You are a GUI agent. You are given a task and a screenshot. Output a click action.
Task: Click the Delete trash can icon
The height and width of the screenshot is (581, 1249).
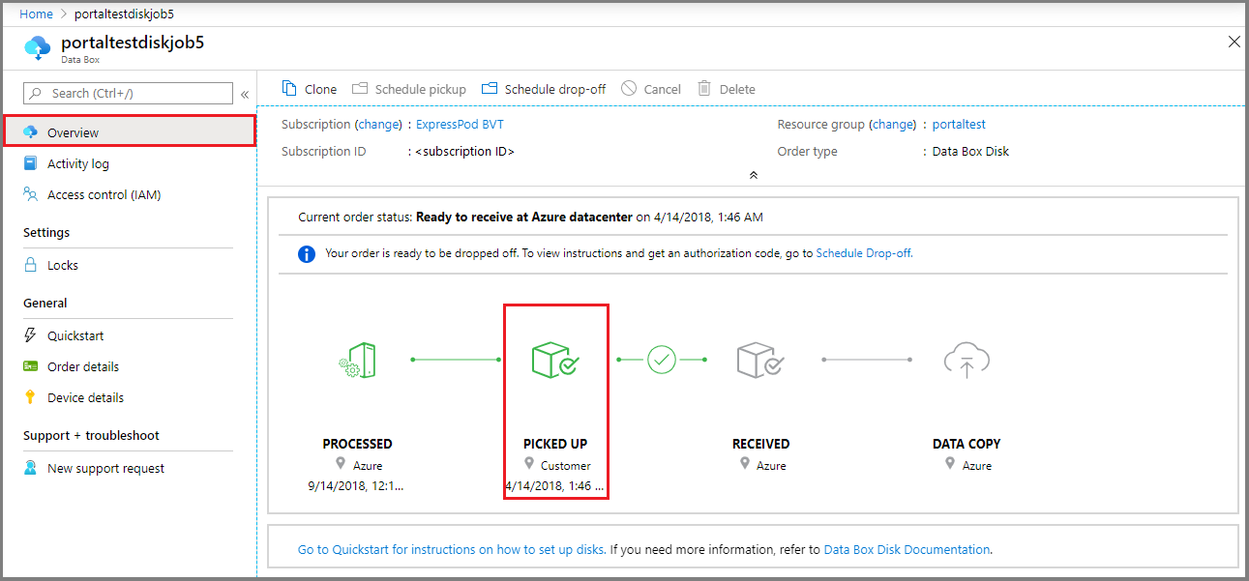pyautogui.click(x=704, y=88)
